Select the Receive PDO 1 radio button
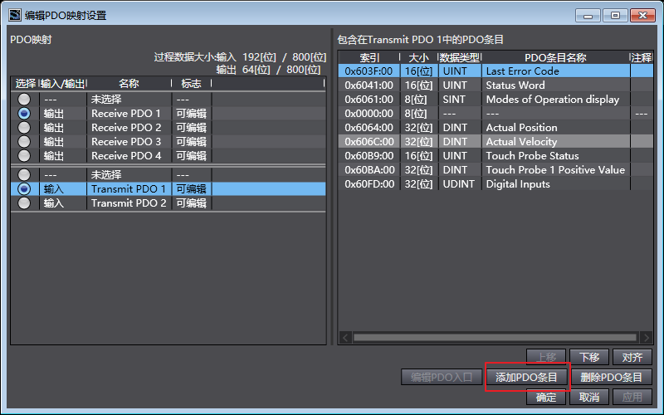 [x=24, y=113]
